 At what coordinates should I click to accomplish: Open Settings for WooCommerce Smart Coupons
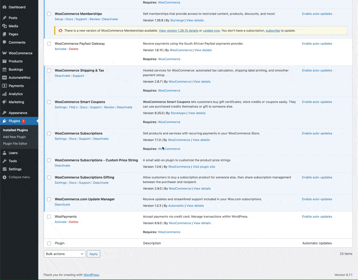(x=60, y=107)
